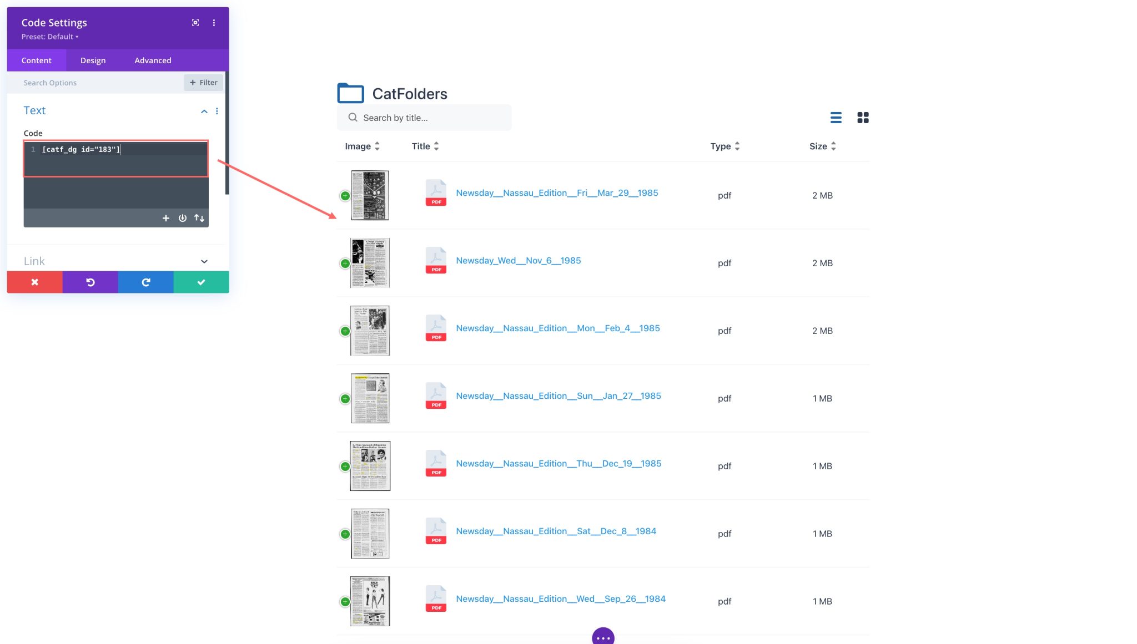This screenshot has width=1137, height=644.
Task: Open the expand fullscreen icon in Code Settings header
Action: [x=195, y=23]
